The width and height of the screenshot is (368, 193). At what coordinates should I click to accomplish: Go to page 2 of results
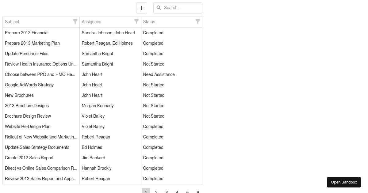click(x=156, y=191)
